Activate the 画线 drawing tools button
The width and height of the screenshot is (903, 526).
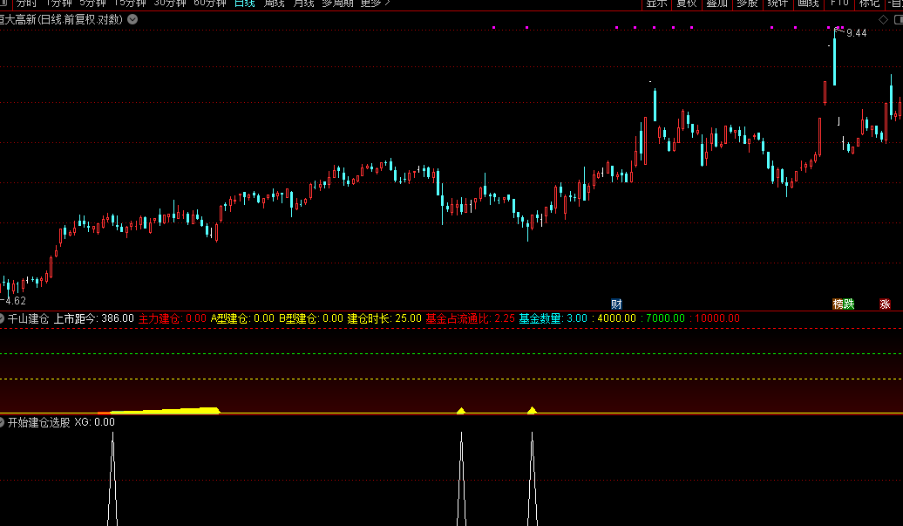(809, 3)
